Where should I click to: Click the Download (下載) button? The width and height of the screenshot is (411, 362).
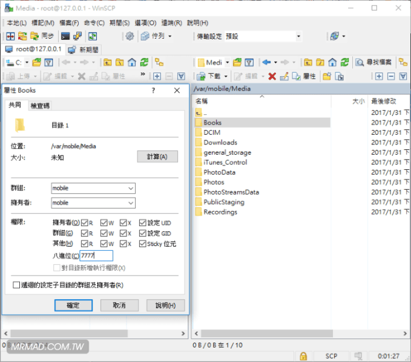coord(209,76)
